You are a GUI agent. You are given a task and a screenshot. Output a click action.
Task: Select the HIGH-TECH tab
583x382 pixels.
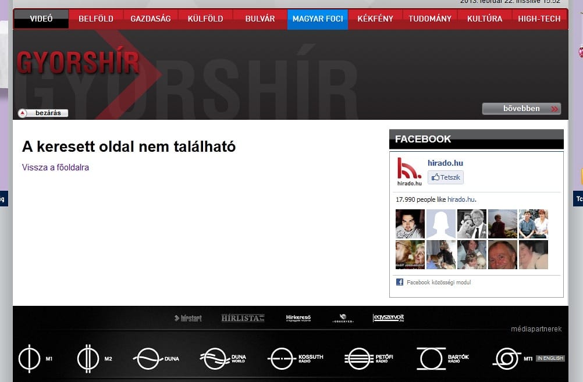(x=539, y=19)
